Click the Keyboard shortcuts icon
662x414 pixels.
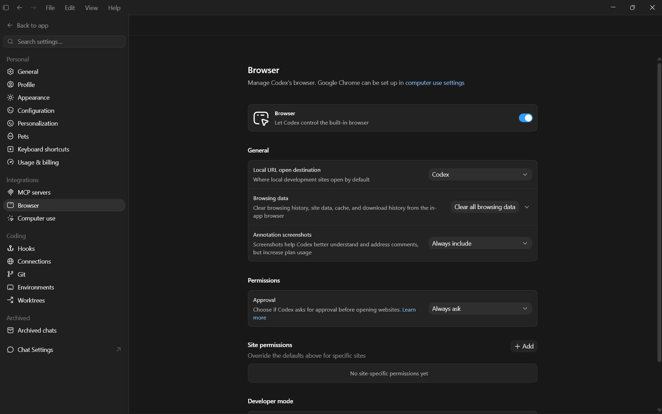click(x=11, y=149)
